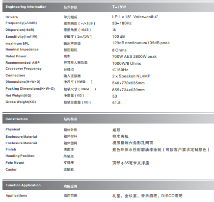Click the Engineering Information section header

click(26, 7)
